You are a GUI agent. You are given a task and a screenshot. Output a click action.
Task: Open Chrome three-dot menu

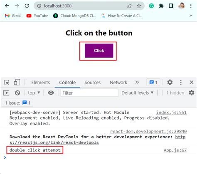click(191, 6)
